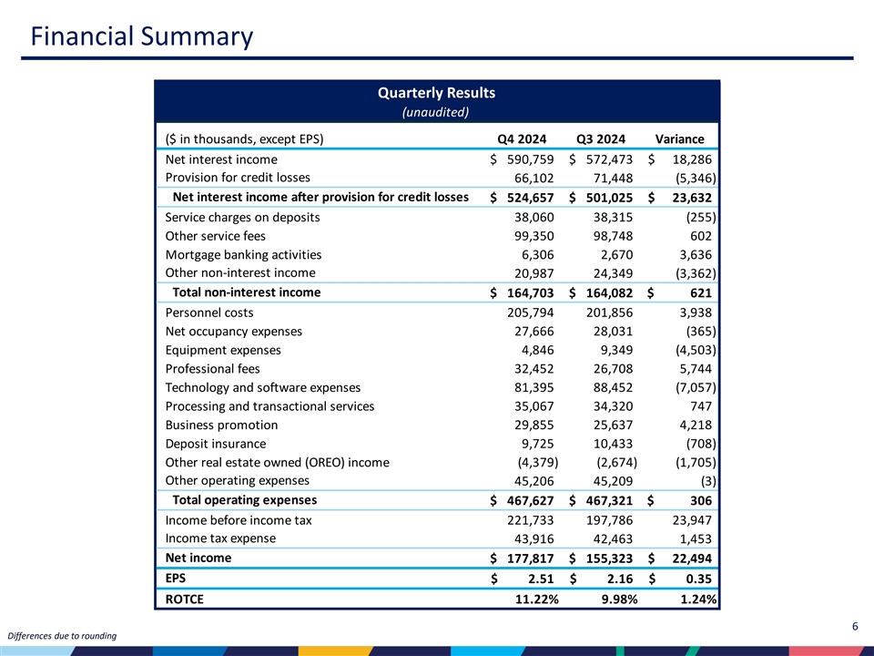Viewport: 874px width, 656px height.
Task: Click the Differences due to rounding footnote
Action: pyautogui.click(x=61, y=635)
